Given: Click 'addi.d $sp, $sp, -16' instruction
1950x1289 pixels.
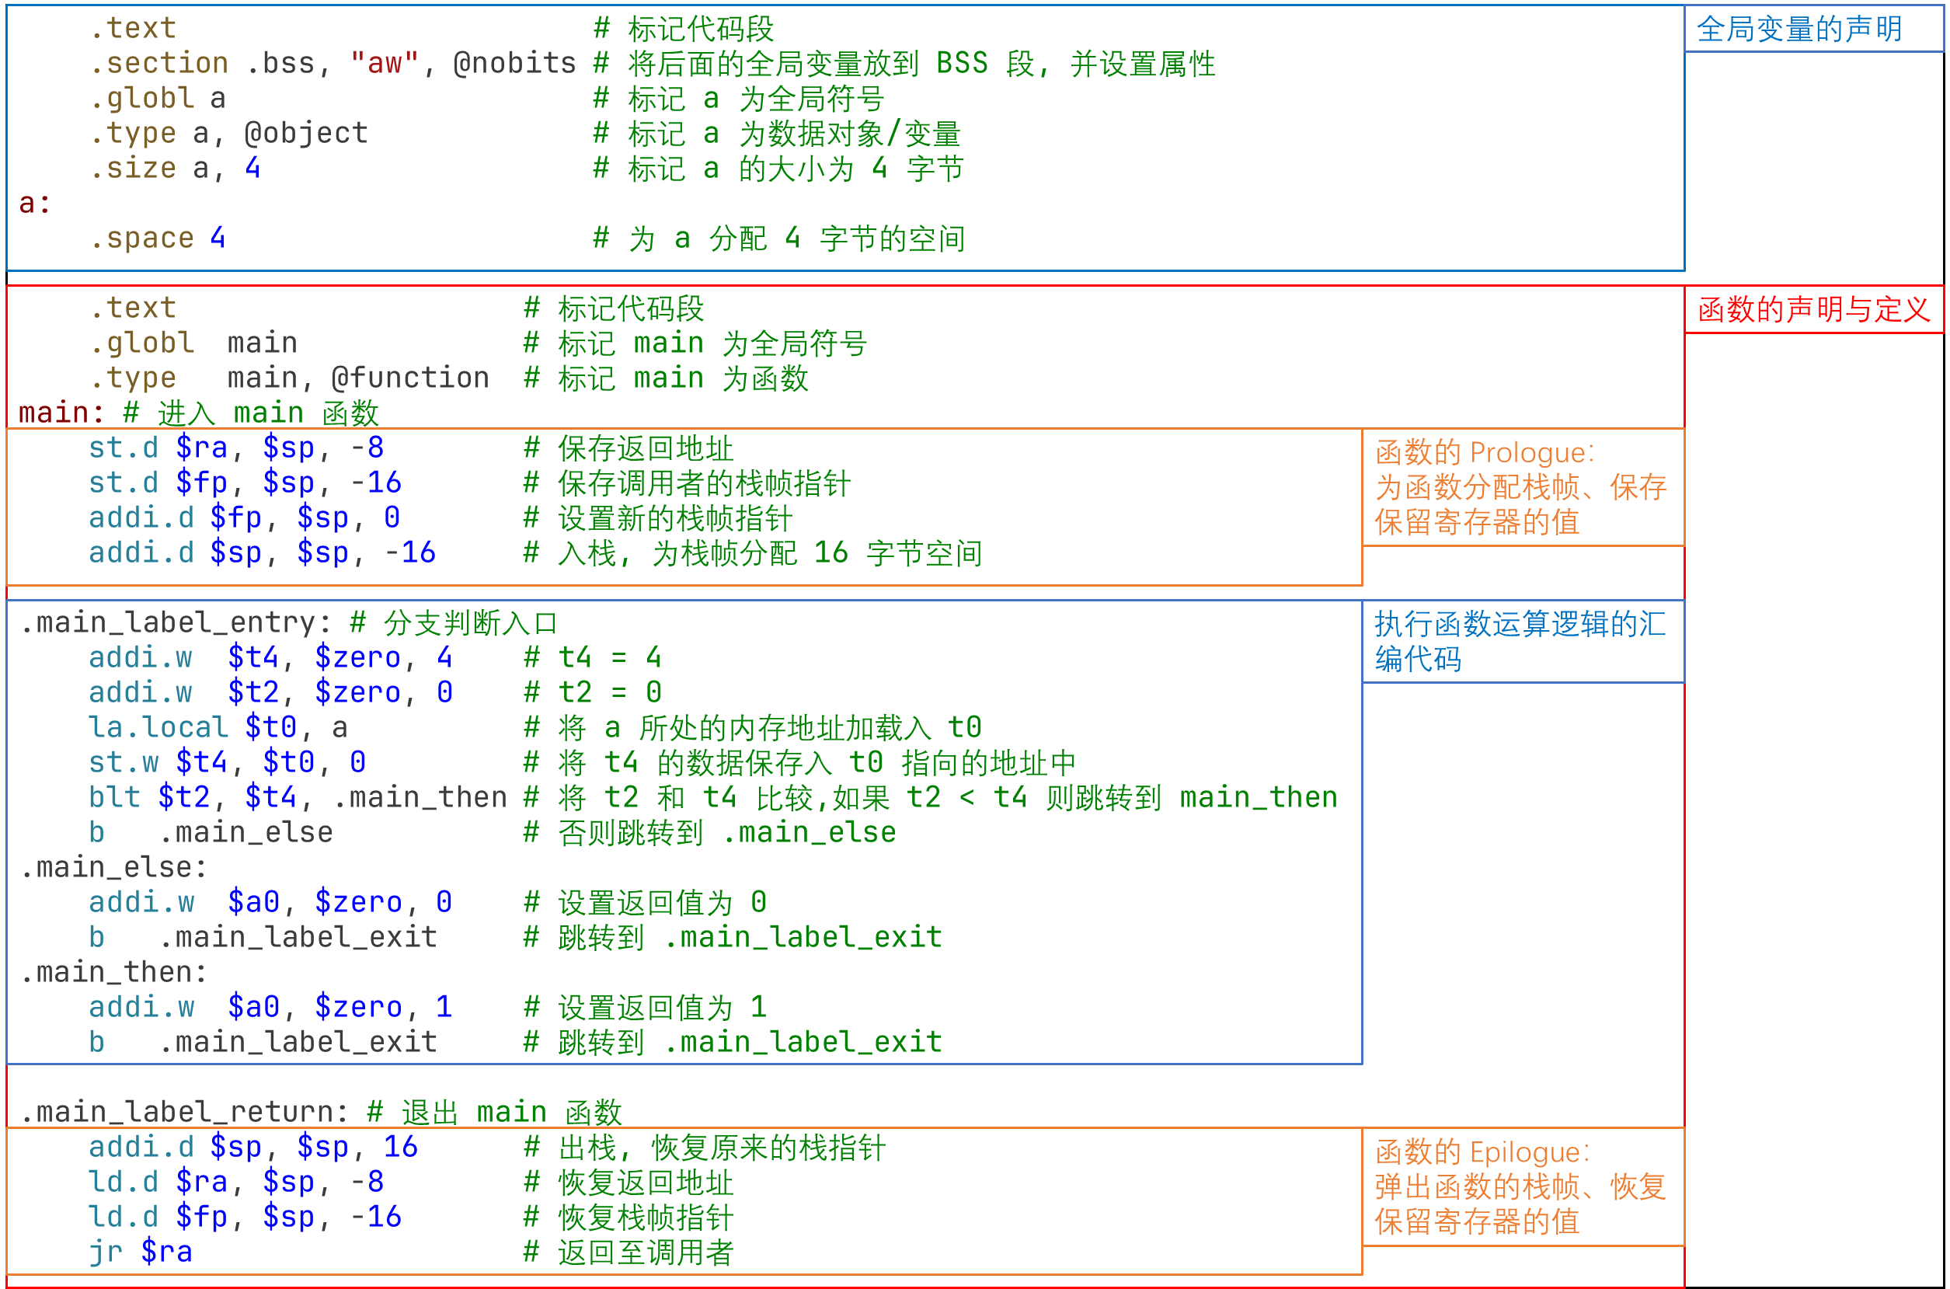Looking at the screenshot, I should pos(262,552).
